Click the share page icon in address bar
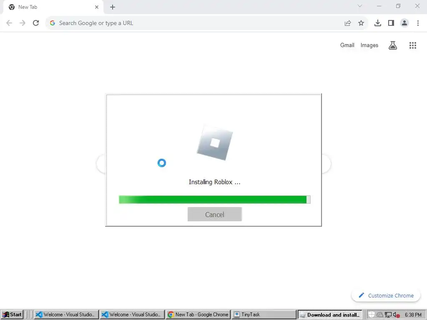Screen dimensions: 427x320 [348, 23]
